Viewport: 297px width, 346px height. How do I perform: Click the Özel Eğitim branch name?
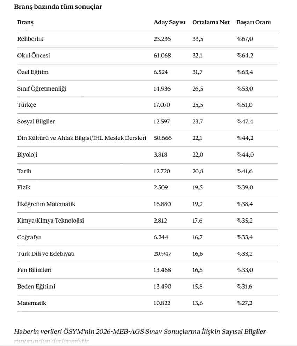(x=32, y=72)
